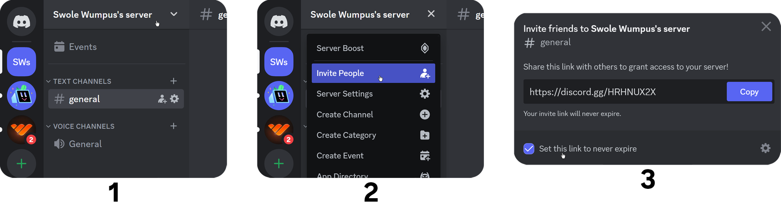781x206 pixels.
Task: Open the edit channel gear on #general
Action: (x=175, y=99)
